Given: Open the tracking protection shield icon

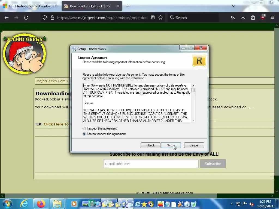Looking at the screenshot, I should [x=45, y=17].
